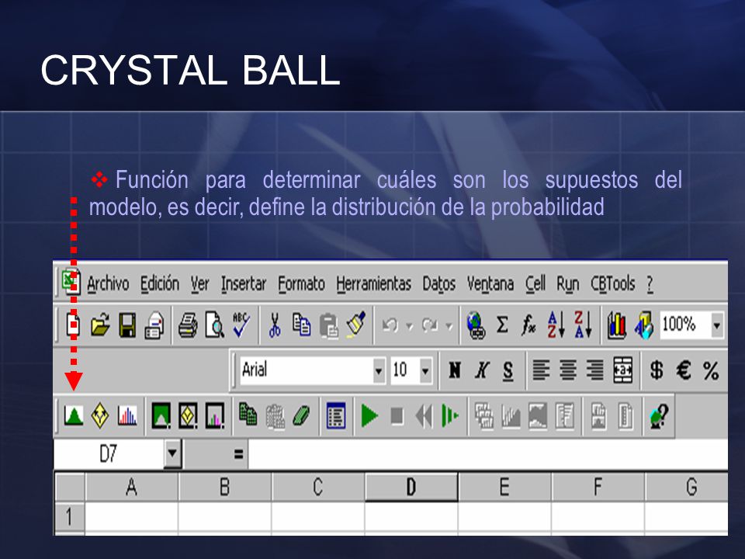Select the Select Forecasts dark icon
Screen dimensions: 745x559
(215, 416)
